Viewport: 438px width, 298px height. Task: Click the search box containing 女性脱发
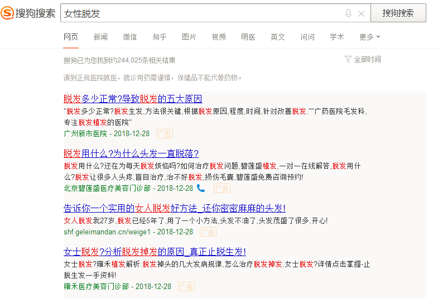tap(201, 13)
